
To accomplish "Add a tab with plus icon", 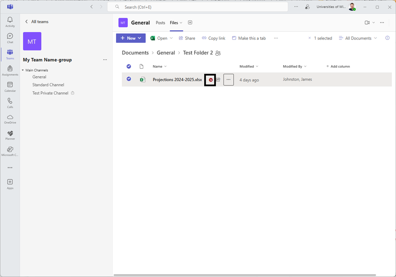I will coord(190,23).
